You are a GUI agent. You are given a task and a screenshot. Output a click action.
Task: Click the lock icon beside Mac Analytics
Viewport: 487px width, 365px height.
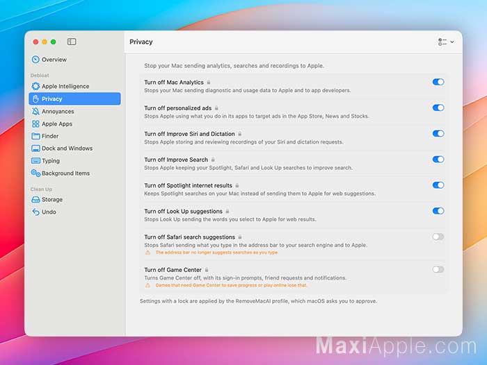click(209, 82)
